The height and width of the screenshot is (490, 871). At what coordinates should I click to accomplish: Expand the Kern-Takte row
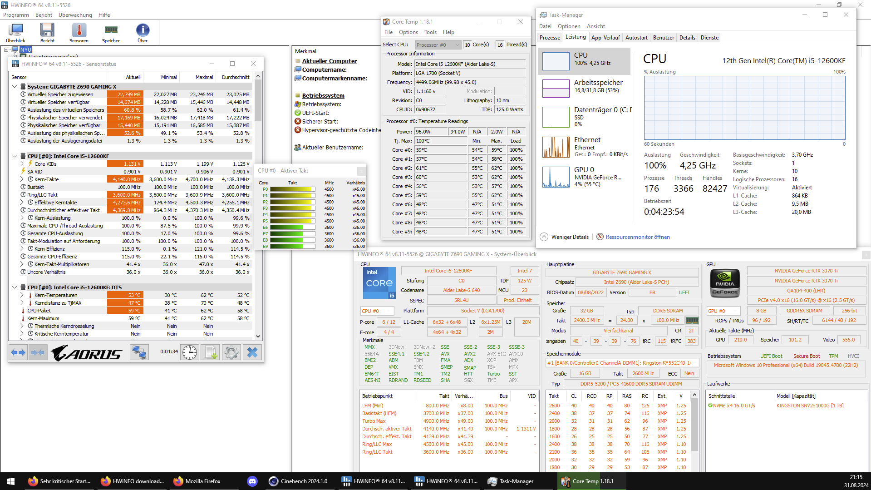(x=22, y=179)
